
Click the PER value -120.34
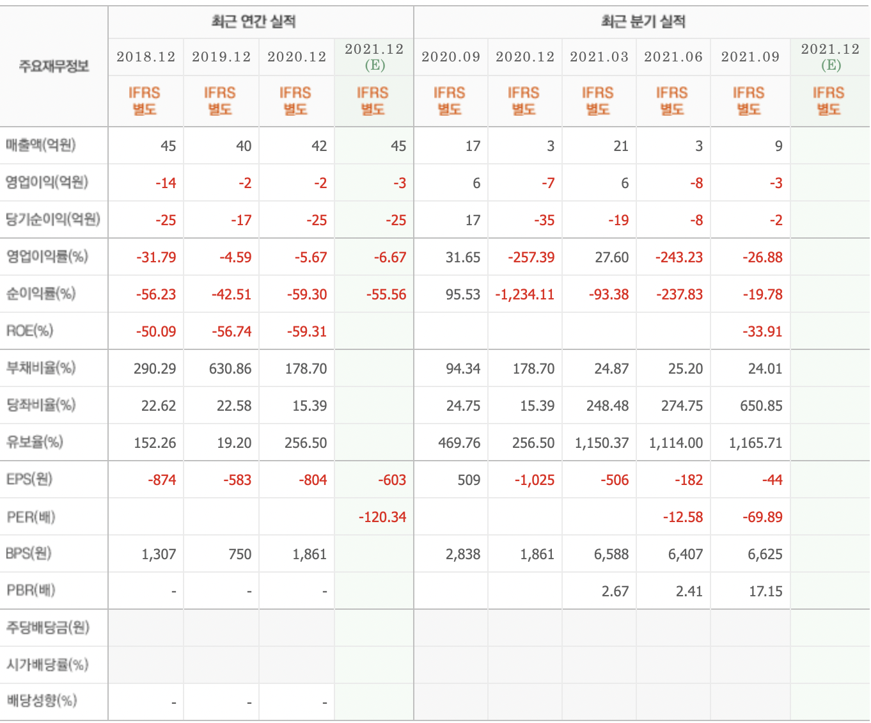click(382, 517)
